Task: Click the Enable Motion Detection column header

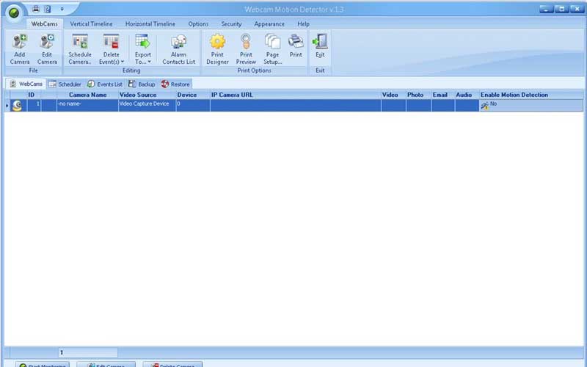Action: 531,95
